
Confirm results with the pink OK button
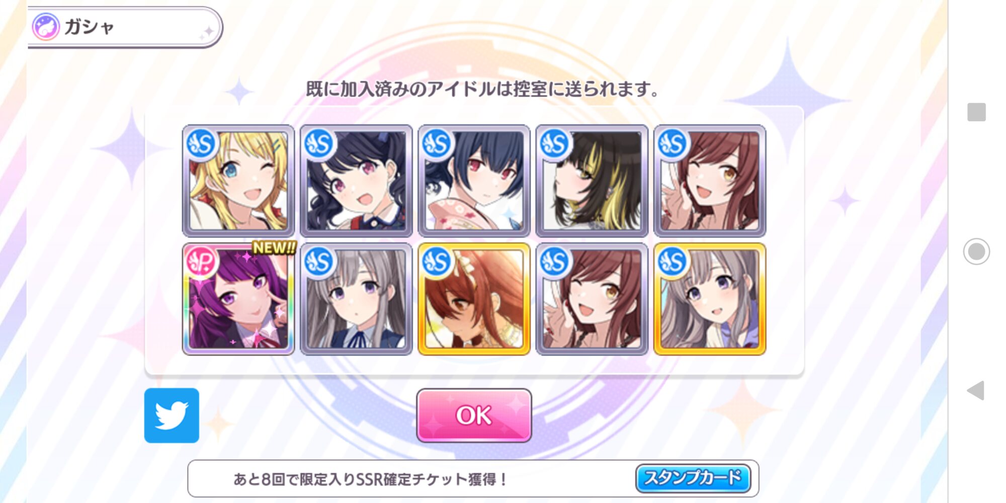[474, 415]
